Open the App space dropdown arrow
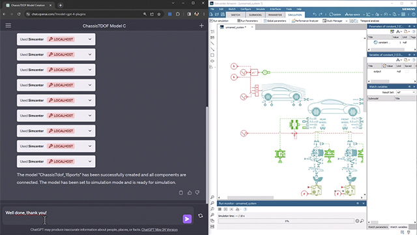The width and height of the screenshot is (417, 235). pos(364,14)
